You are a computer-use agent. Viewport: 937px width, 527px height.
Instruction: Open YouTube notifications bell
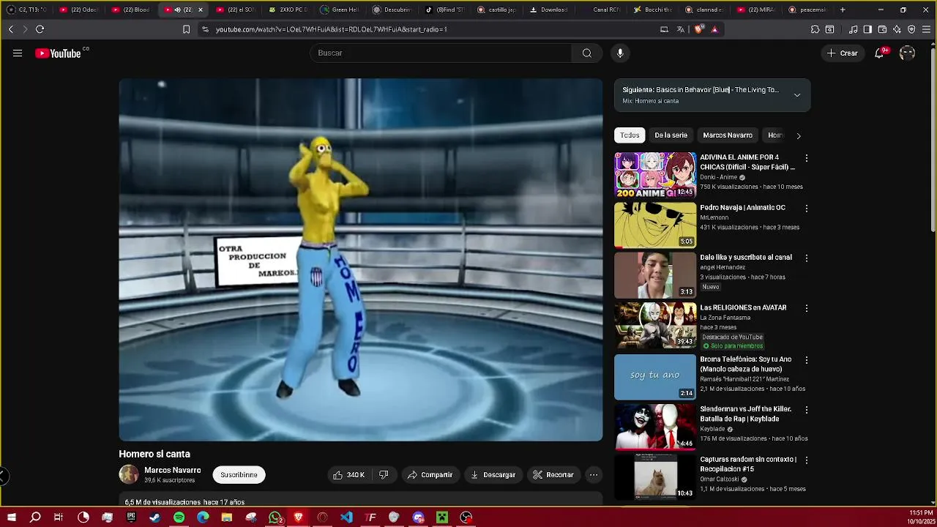[x=879, y=53]
